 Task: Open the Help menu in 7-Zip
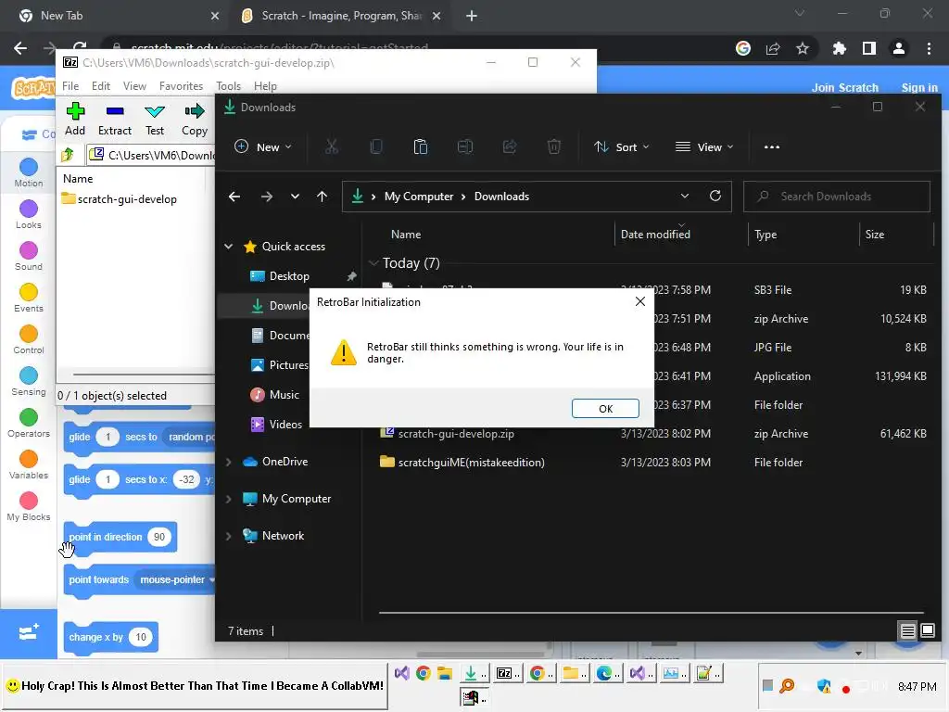265,86
